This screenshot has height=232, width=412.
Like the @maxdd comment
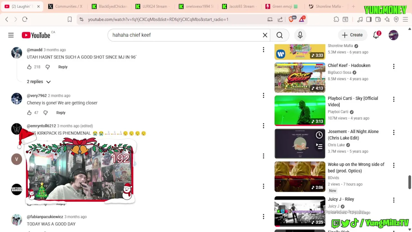(x=29, y=67)
